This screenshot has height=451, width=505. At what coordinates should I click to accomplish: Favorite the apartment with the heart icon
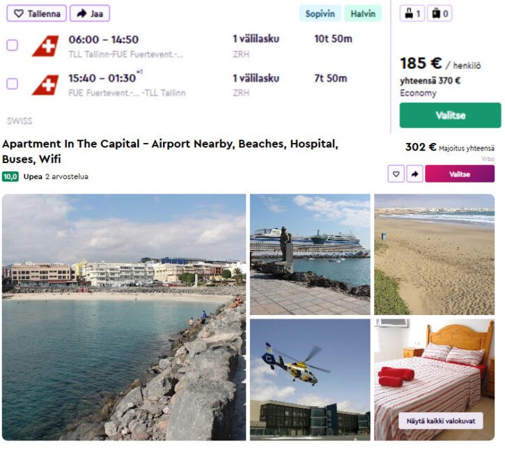tap(396, 174)
